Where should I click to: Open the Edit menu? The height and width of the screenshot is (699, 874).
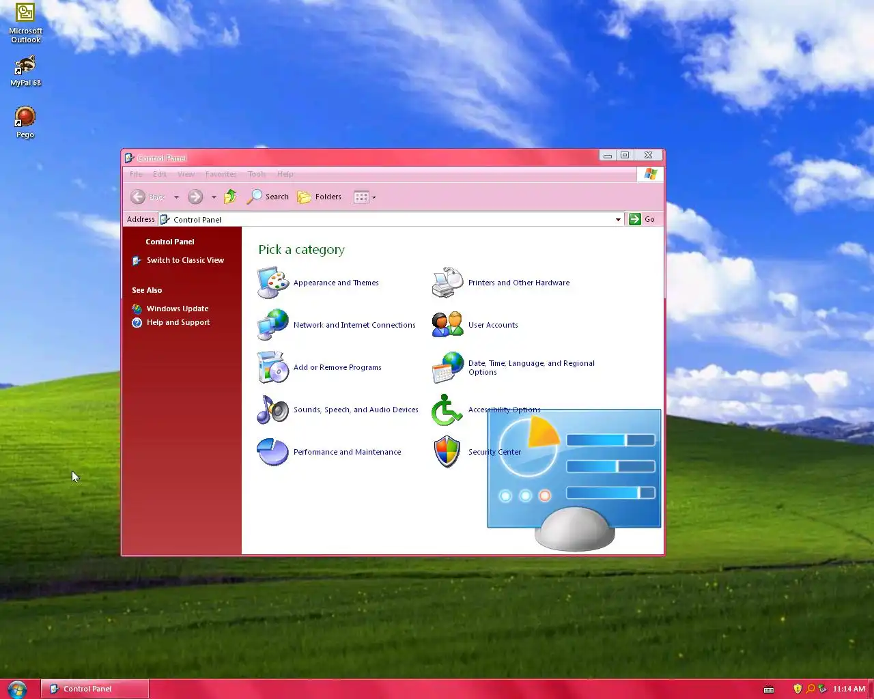tap(160, 174)
